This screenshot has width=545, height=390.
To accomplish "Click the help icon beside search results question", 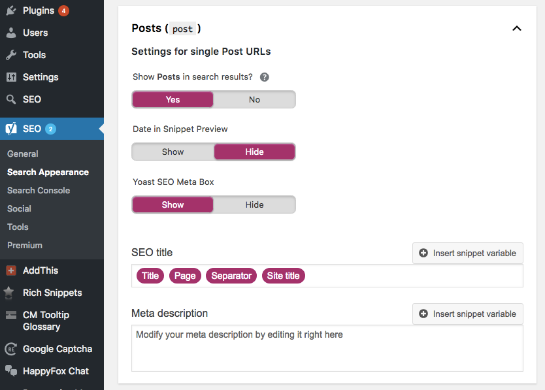I will click(x=265, y=77).
